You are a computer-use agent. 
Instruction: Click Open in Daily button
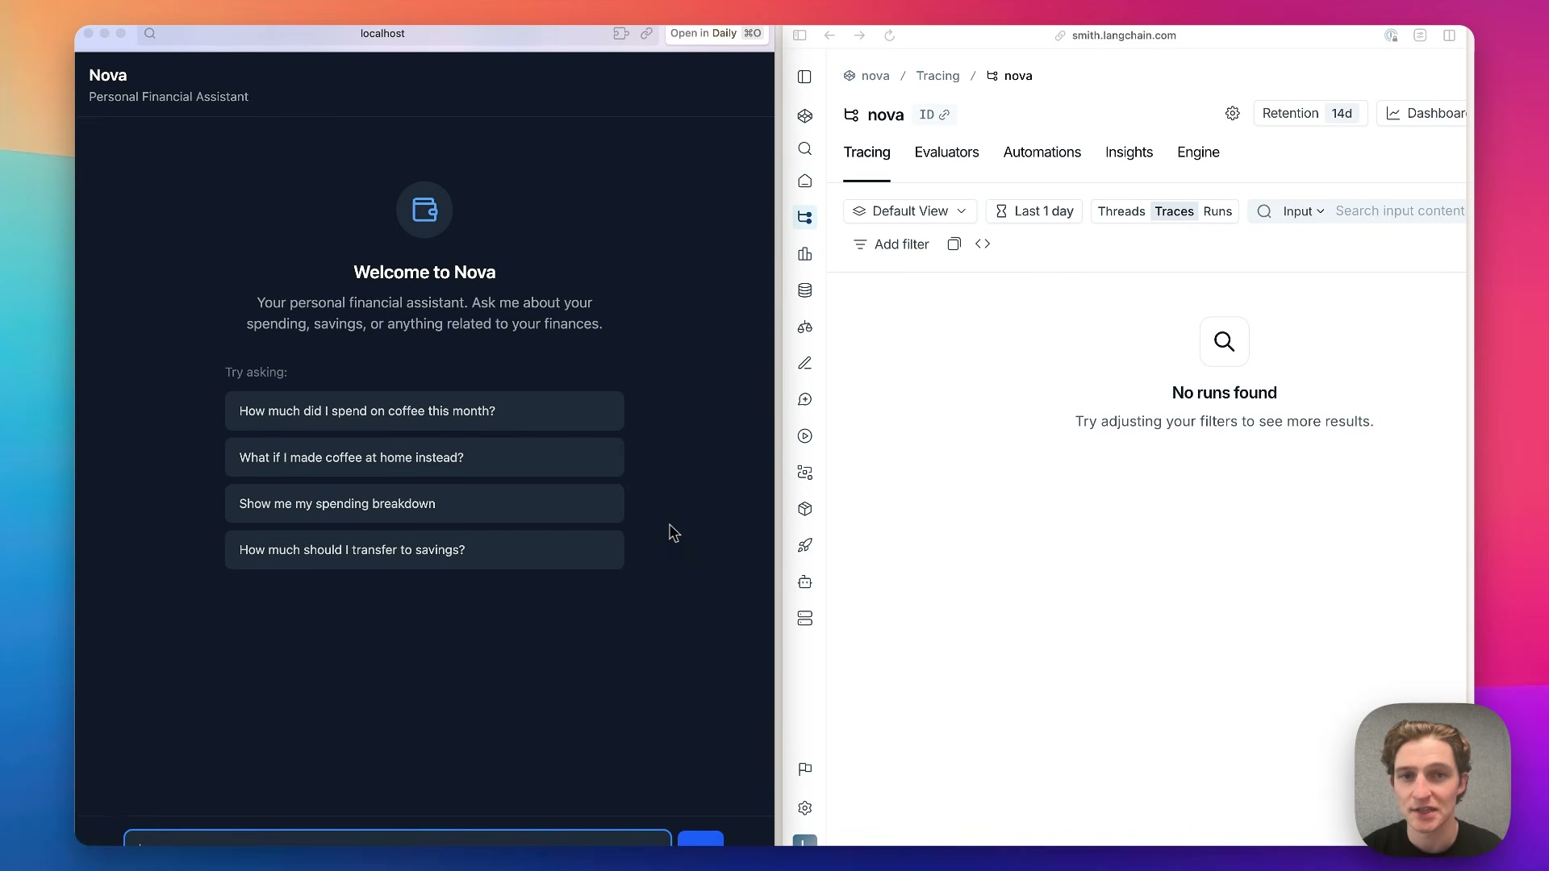coord(716,33)
